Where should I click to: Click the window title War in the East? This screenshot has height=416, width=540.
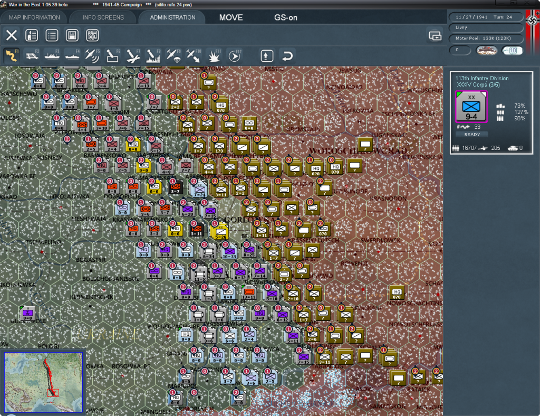[38, 5]
